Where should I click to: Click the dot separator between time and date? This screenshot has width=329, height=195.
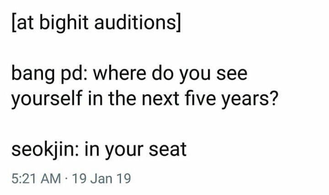tap(66, 179)
